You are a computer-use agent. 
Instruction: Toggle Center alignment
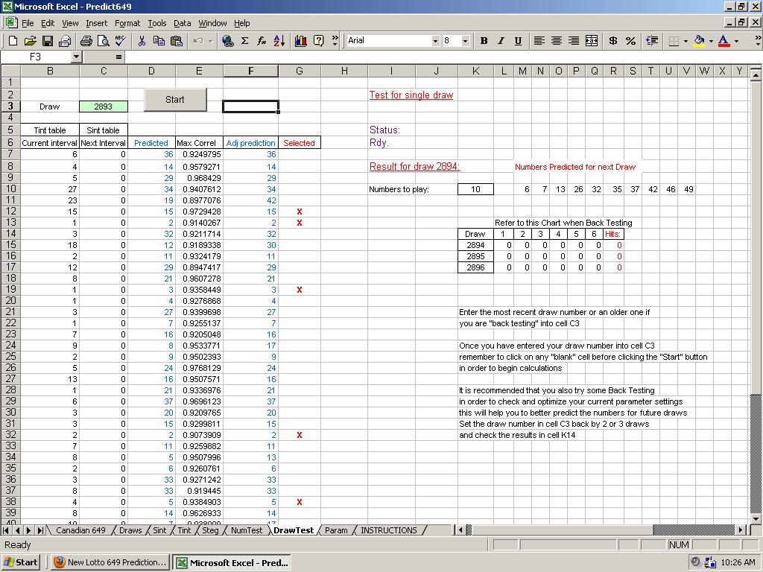557,41
